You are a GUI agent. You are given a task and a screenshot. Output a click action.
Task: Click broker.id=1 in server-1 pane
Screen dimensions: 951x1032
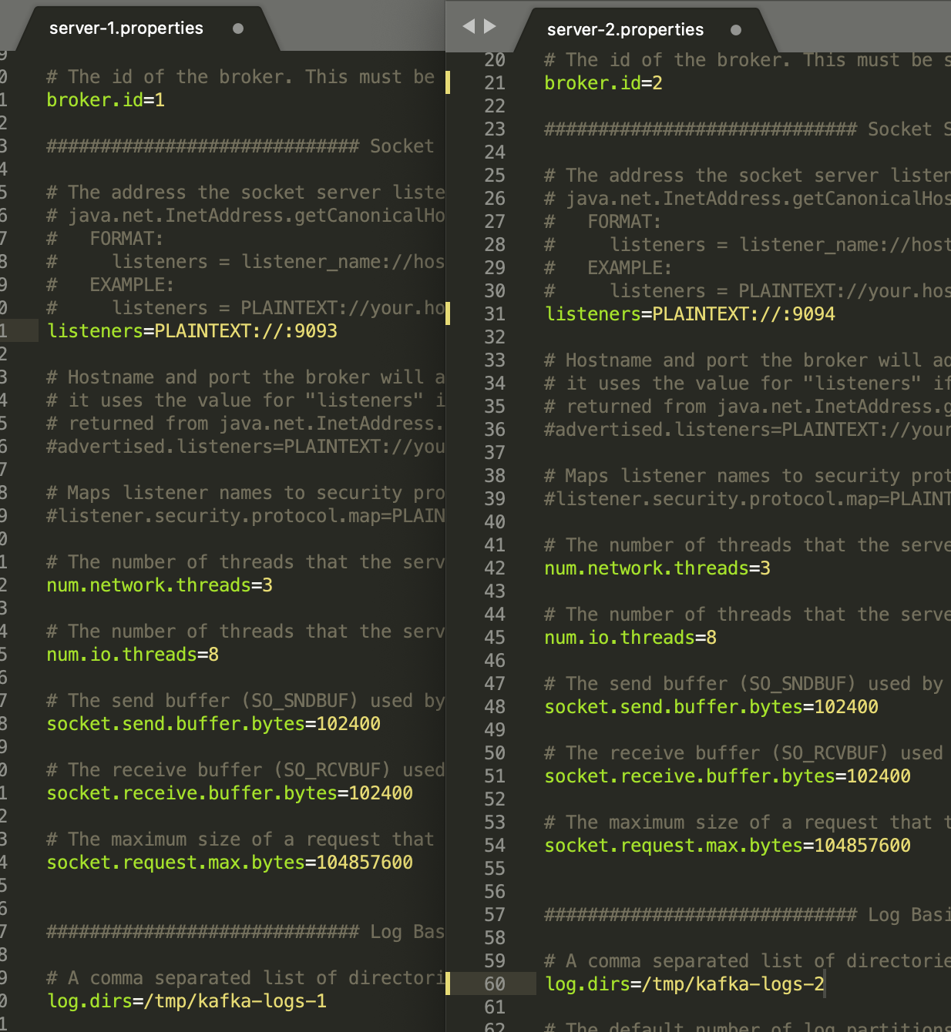tap(106, 100)
